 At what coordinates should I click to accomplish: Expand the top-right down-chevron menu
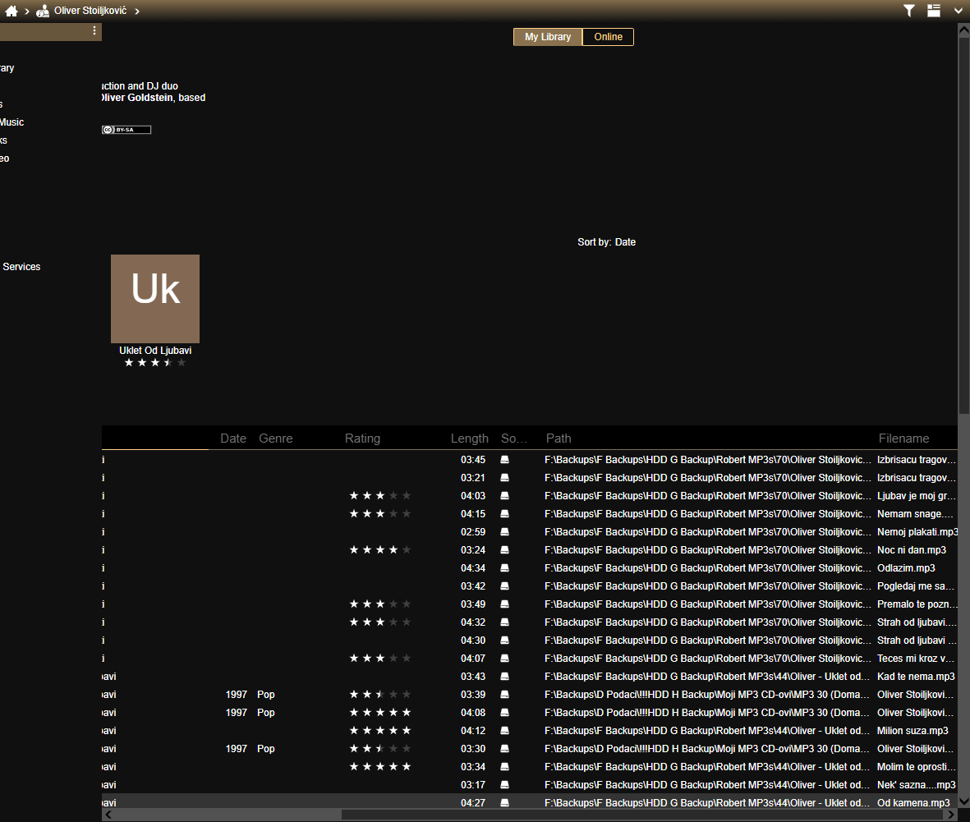coord(958,11)
